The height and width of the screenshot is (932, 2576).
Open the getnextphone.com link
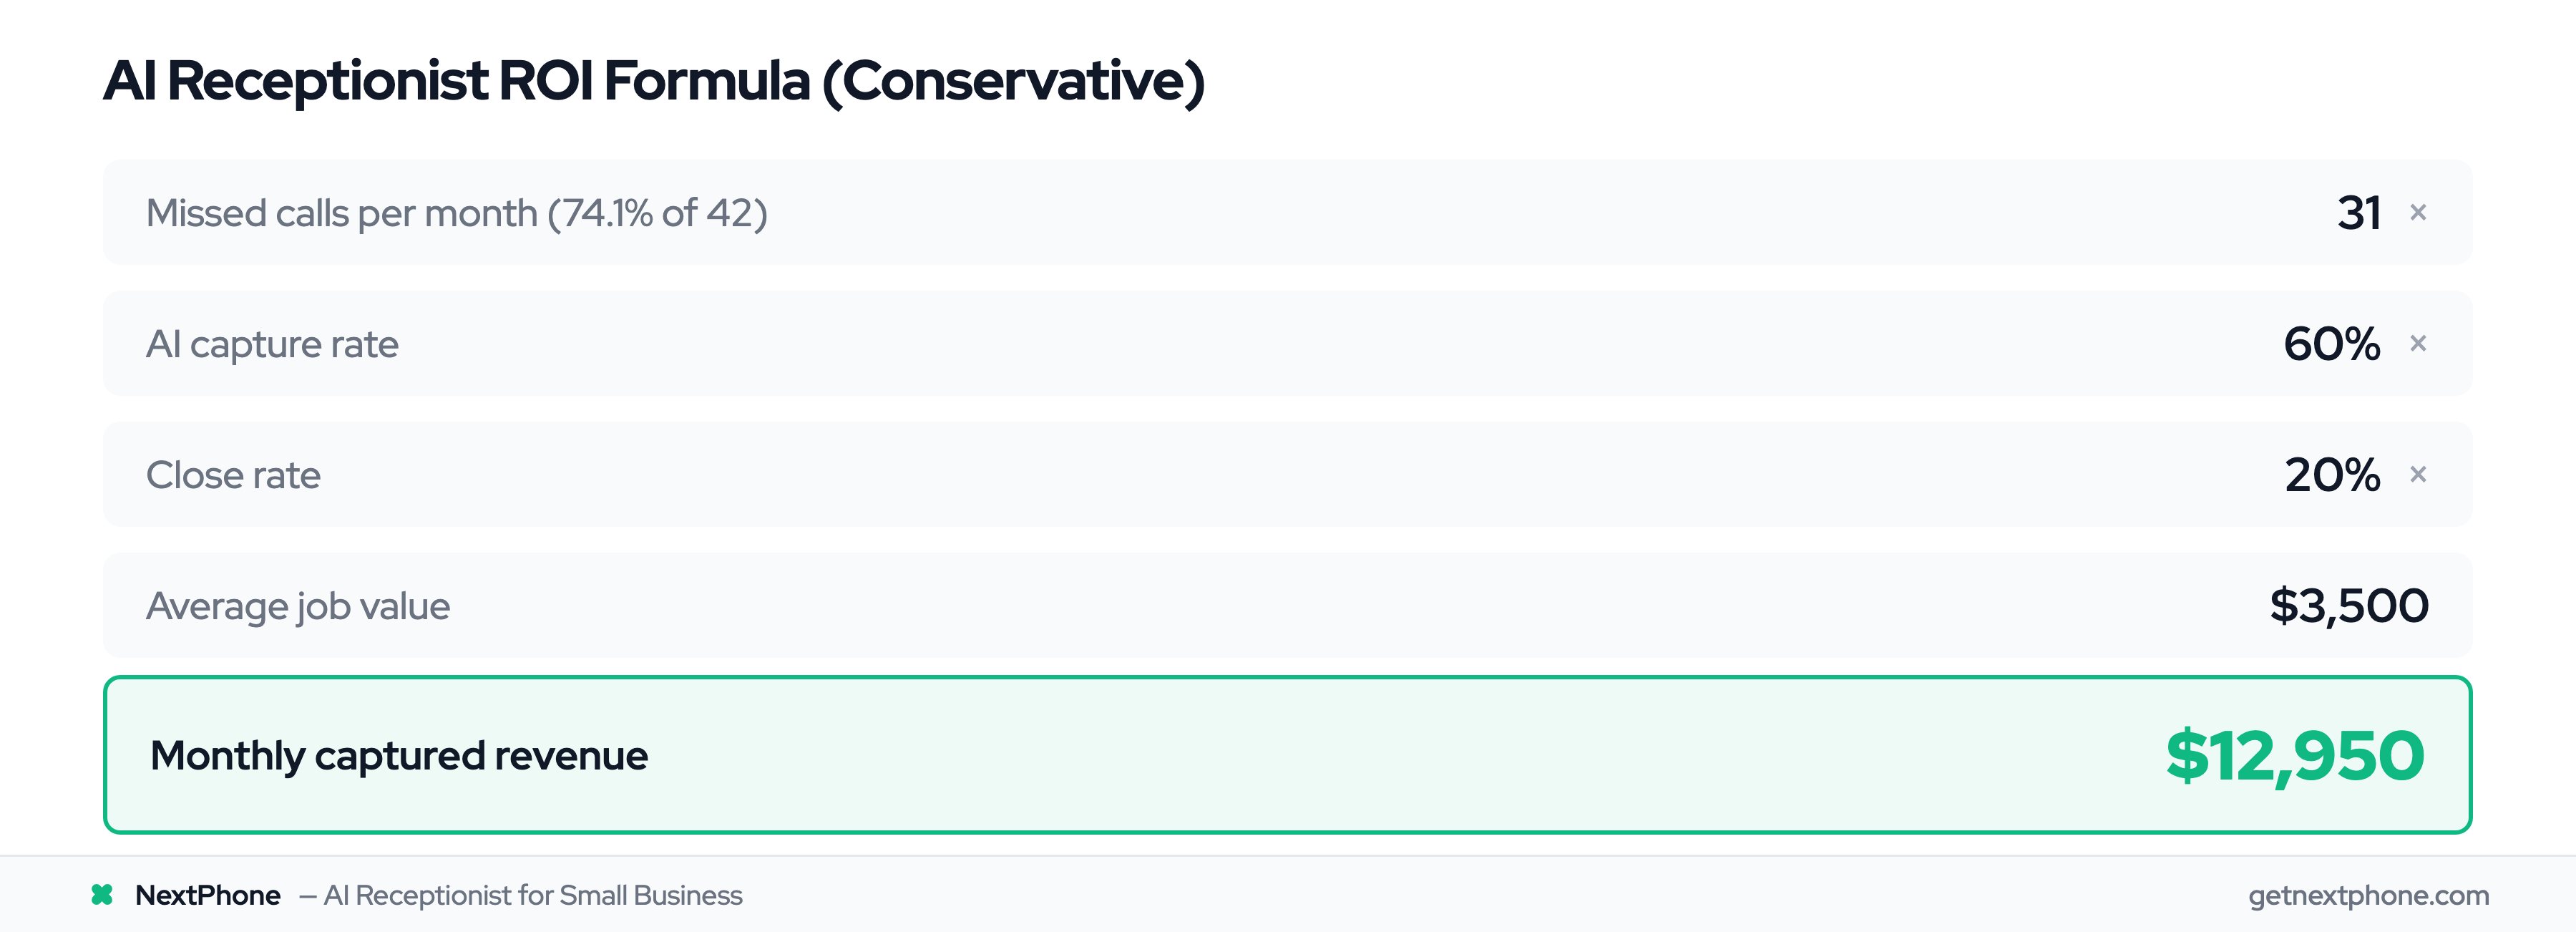click(x=2368, y=895)
